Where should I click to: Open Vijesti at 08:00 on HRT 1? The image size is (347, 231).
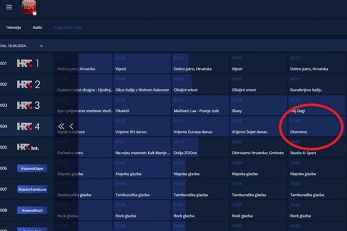142,63
